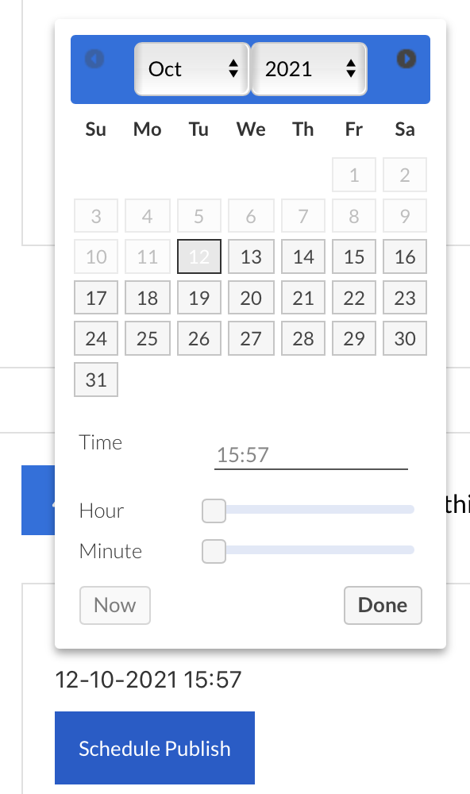Click the date text 12-10-2021 15:57
The width and height of the screenshot is (470, 794).
pos(148,680)
